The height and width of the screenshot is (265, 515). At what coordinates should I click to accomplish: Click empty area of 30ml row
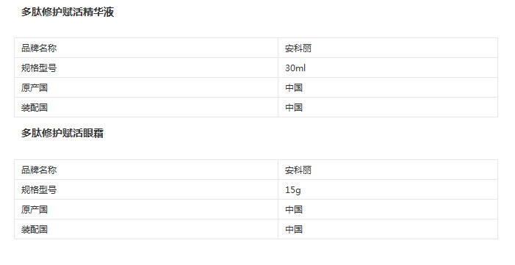400,68
